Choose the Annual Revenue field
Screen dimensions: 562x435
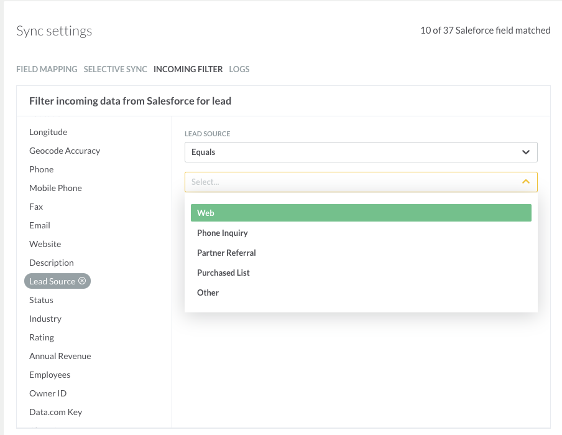click(60, 356)
